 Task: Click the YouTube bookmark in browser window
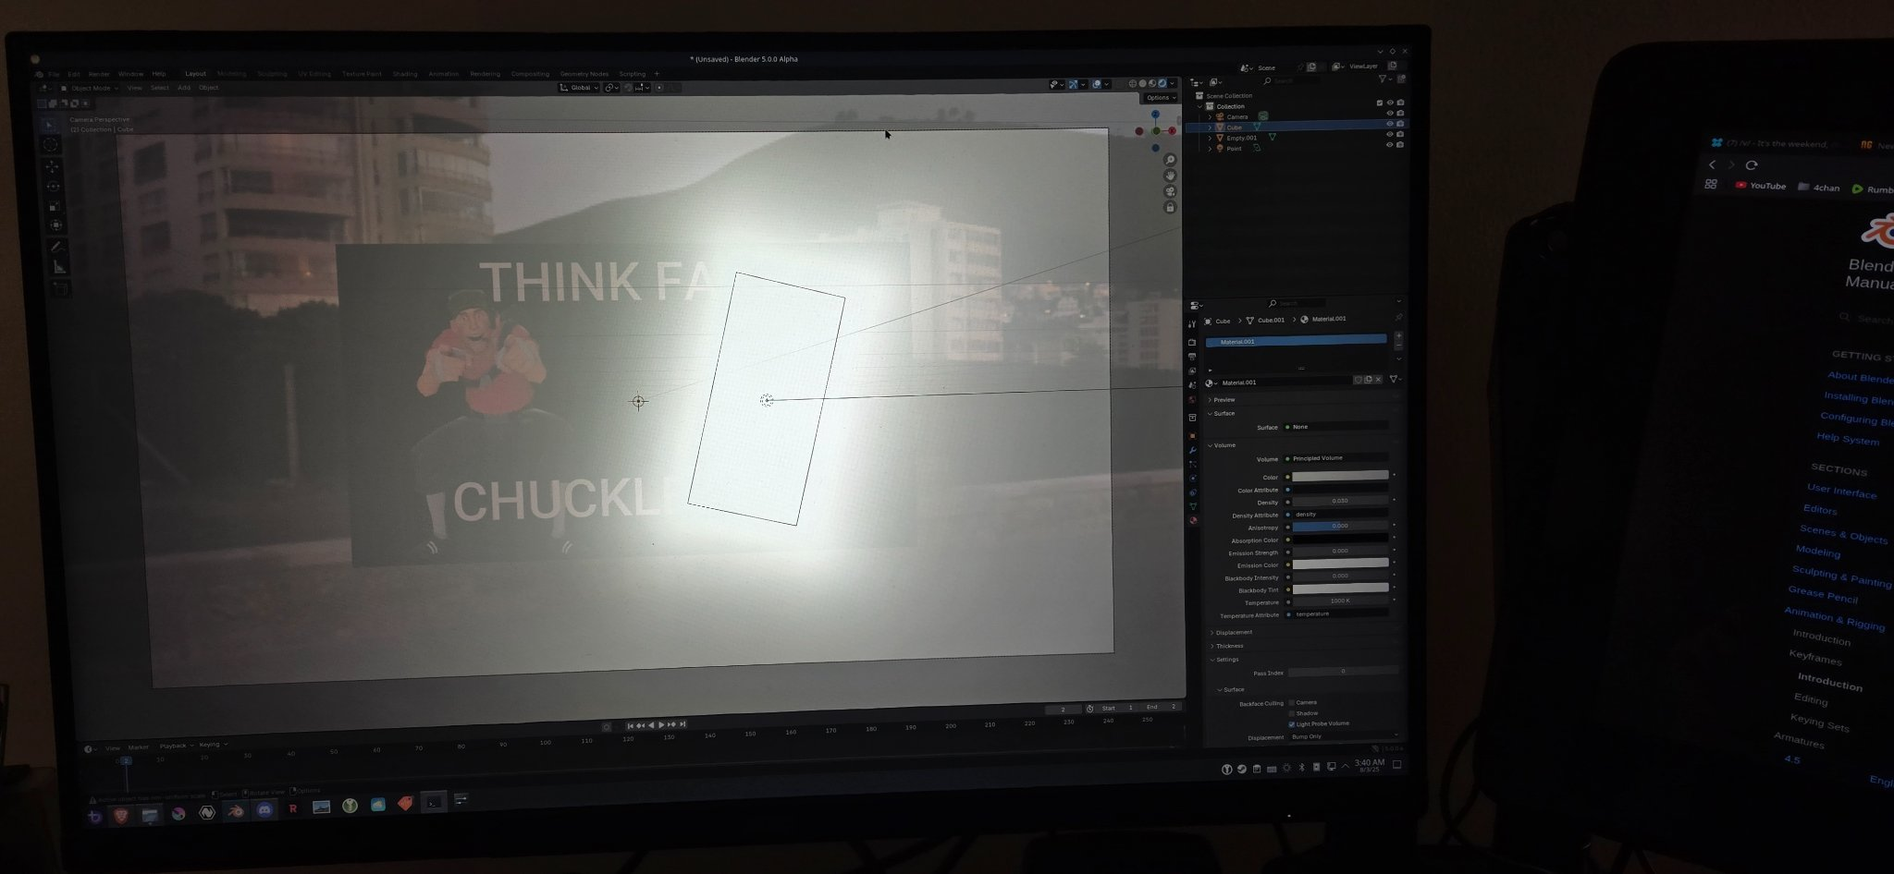click(1760, 186)
